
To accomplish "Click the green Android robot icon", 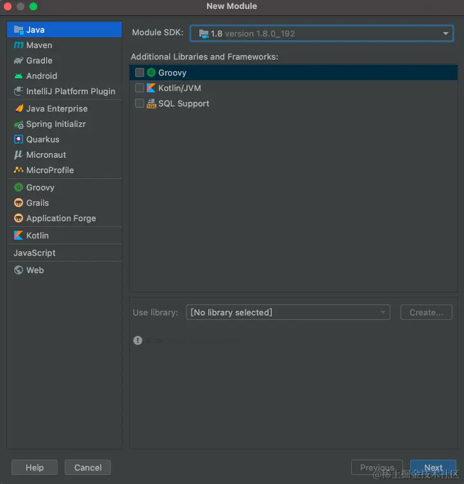I will (19, 76).
